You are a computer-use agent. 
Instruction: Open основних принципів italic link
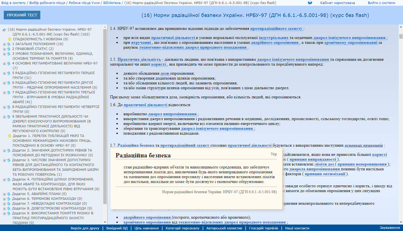pyautogui.click(x=364, y=145)
